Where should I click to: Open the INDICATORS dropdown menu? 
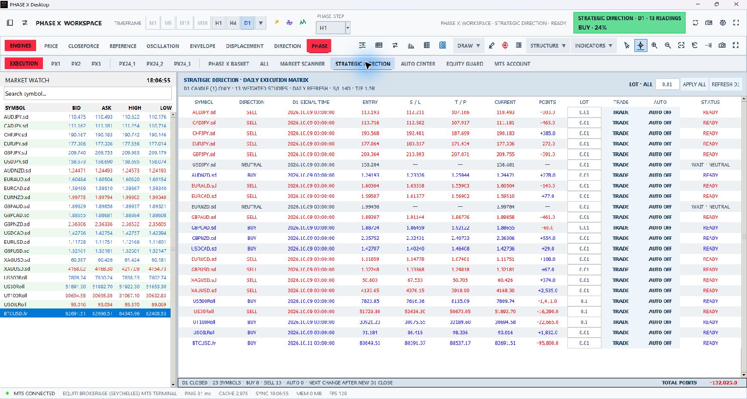[593, 45]
